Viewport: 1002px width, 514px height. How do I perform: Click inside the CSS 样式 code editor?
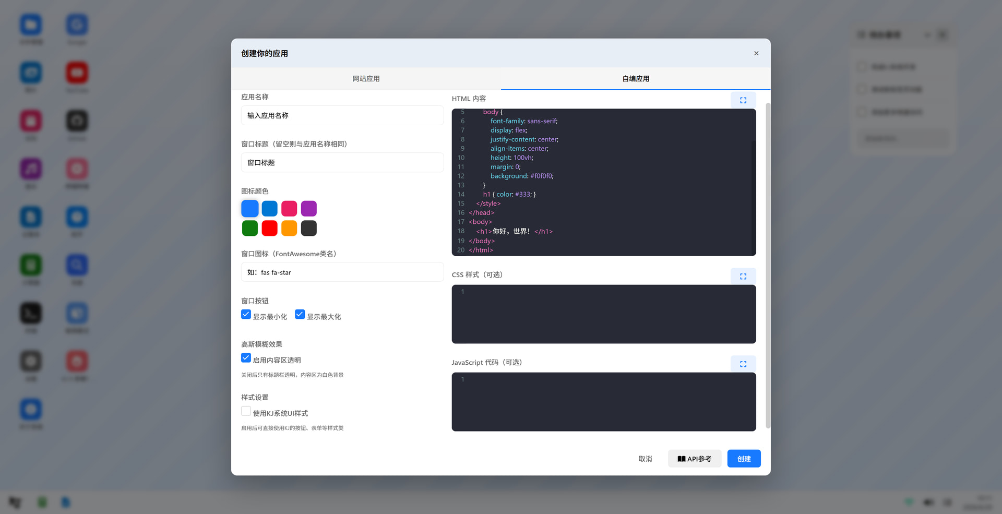click(604, 314)
